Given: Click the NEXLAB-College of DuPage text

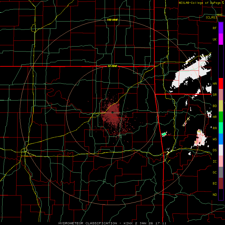Looking at the screenshot, I should click(199, 3).
